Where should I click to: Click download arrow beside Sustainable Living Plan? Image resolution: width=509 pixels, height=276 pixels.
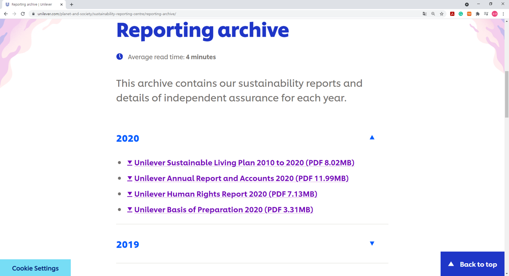coord(130,163)
